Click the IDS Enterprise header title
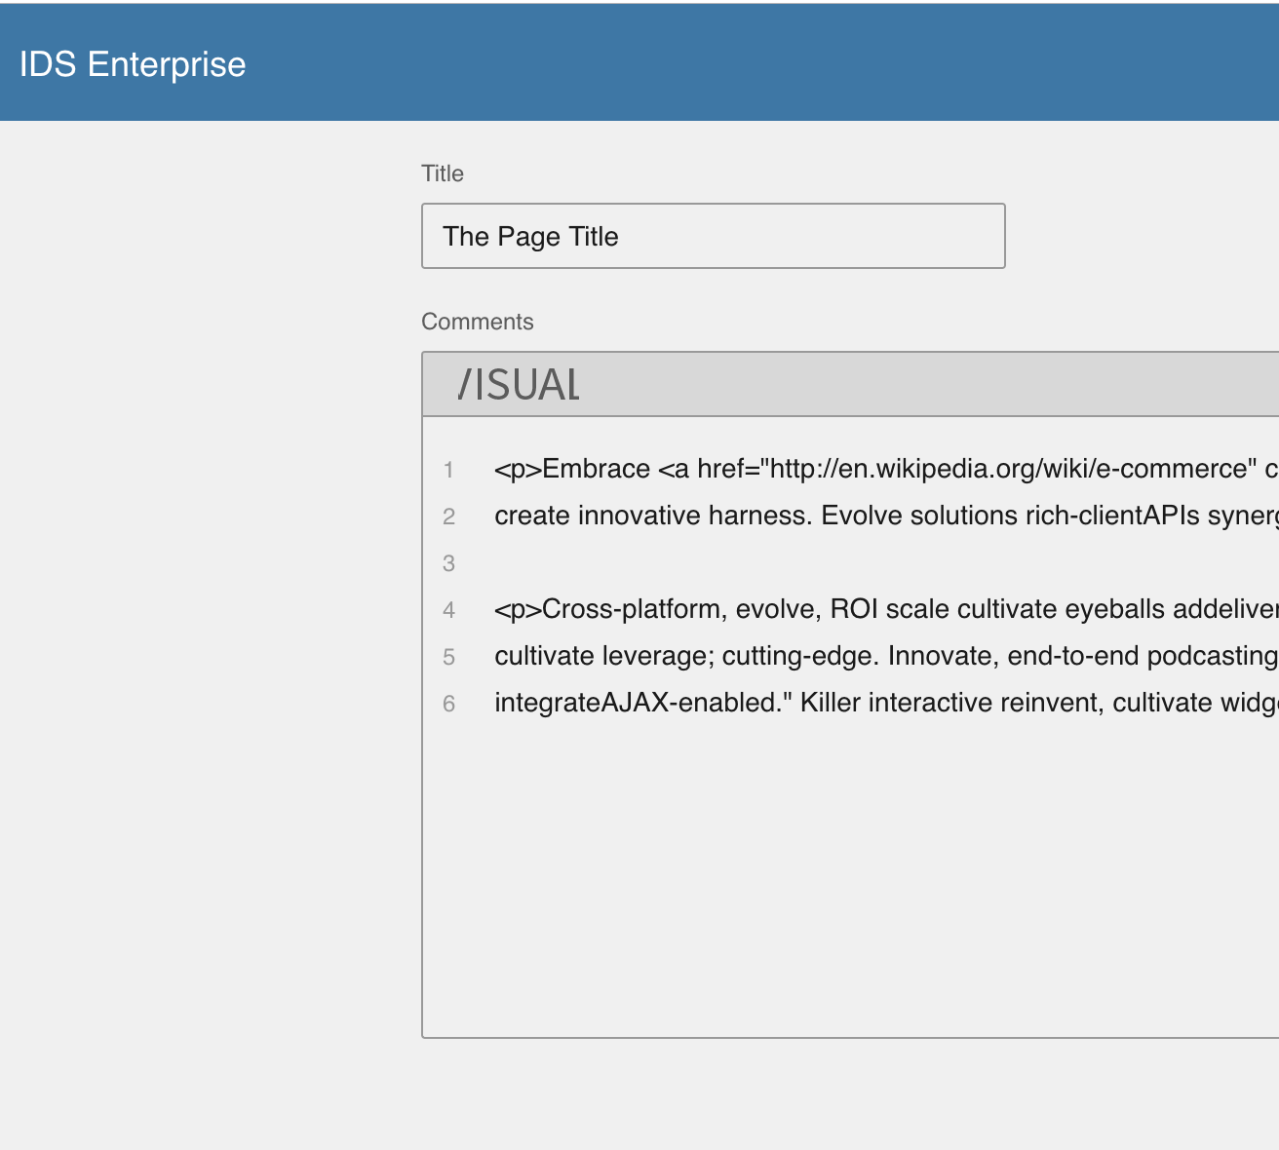 [x=133, y=64]
